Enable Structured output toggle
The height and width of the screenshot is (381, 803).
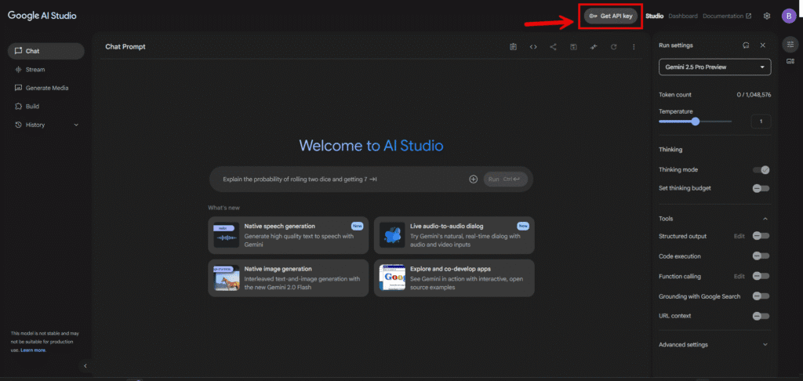tap(761, 235)
